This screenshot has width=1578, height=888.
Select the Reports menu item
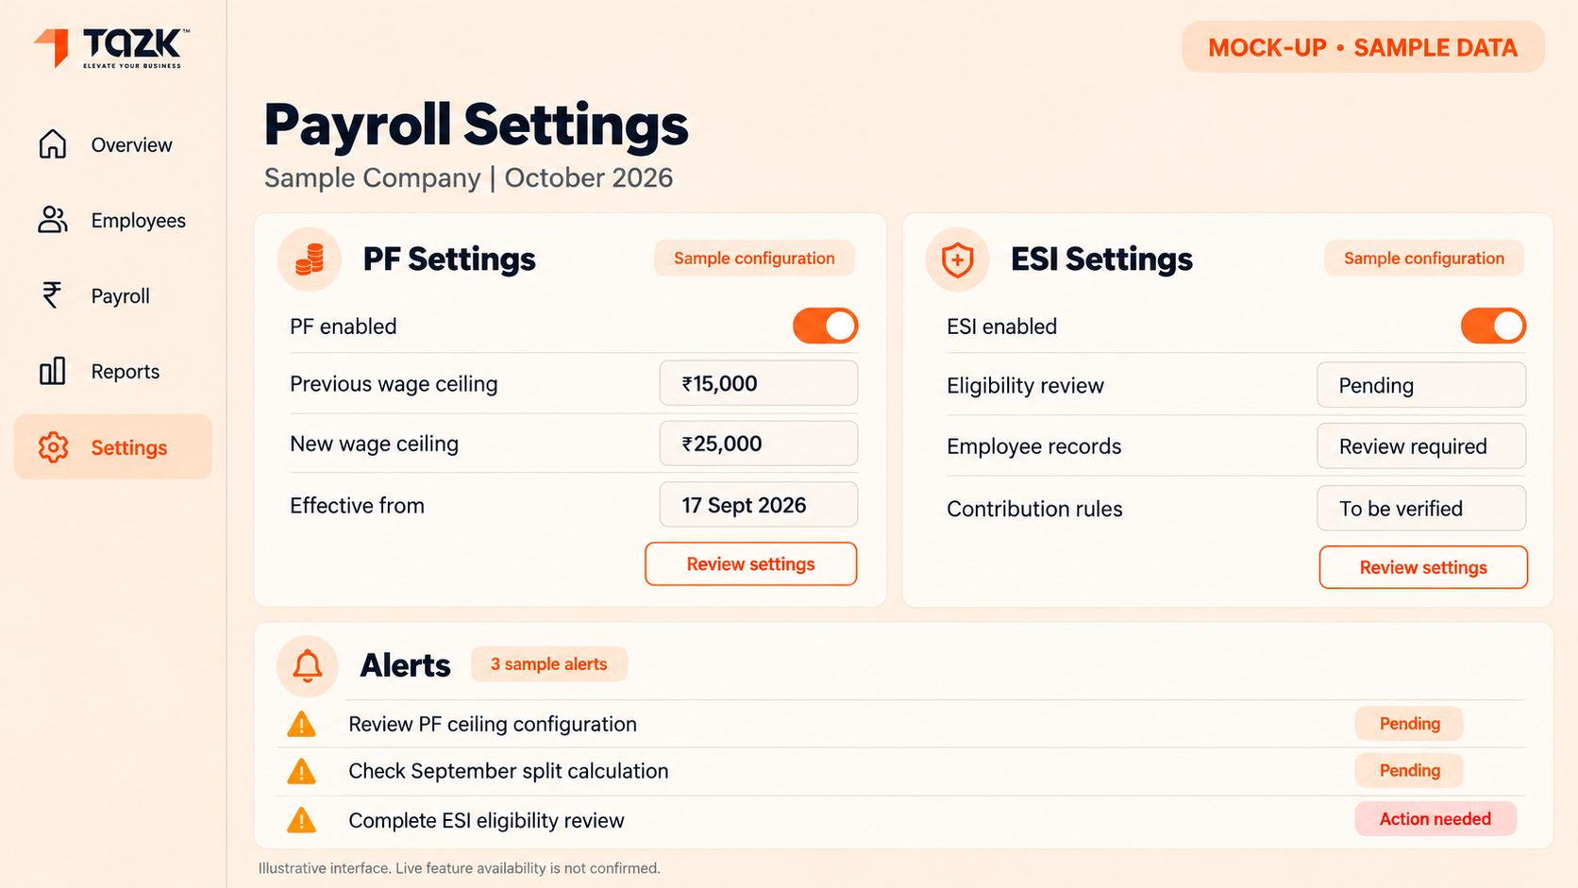click(113, 371)
